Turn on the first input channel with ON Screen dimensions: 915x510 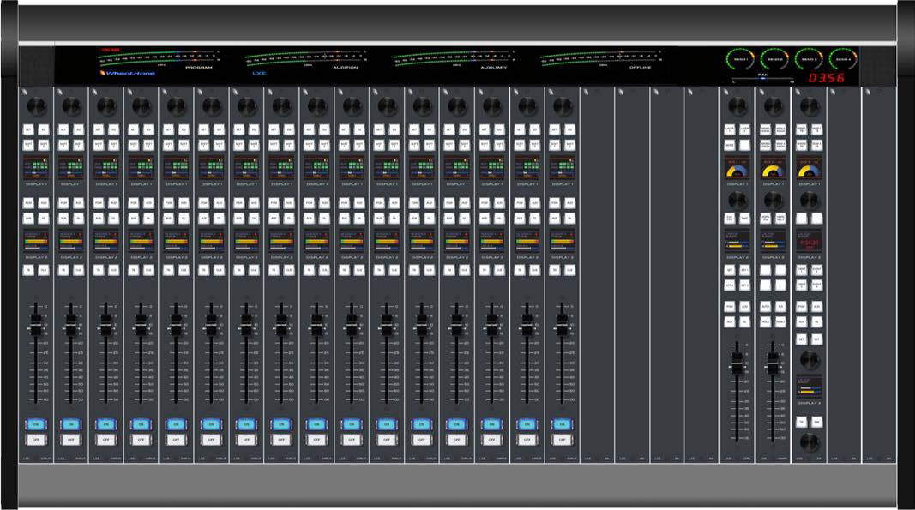coord(35,423)
